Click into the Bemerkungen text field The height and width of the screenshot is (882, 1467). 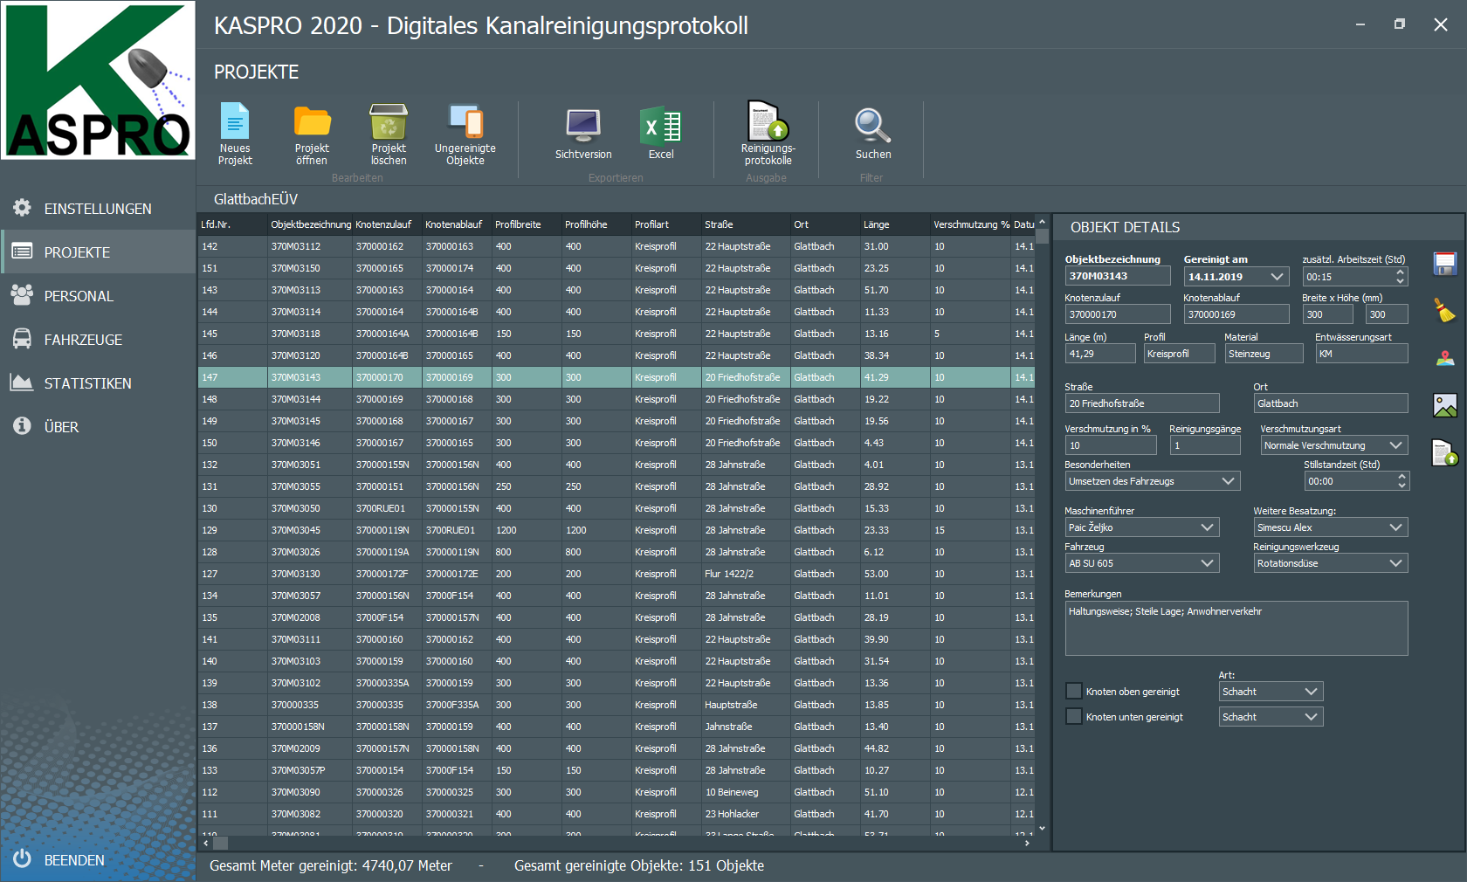pos(1236,629)
